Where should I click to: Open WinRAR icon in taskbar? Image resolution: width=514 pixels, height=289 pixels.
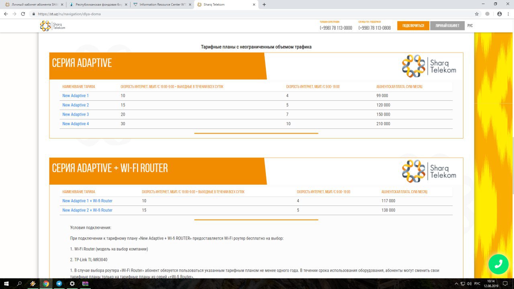86,283
